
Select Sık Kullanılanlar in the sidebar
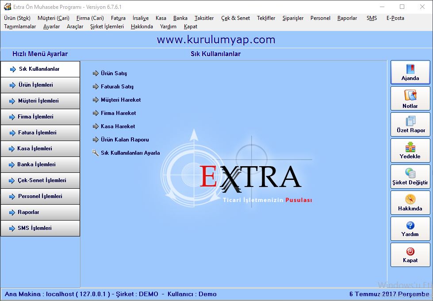[x=40, y=69]
